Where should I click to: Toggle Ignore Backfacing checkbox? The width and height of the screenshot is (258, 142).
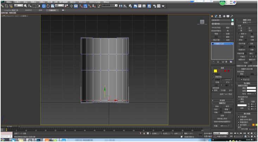213,76
